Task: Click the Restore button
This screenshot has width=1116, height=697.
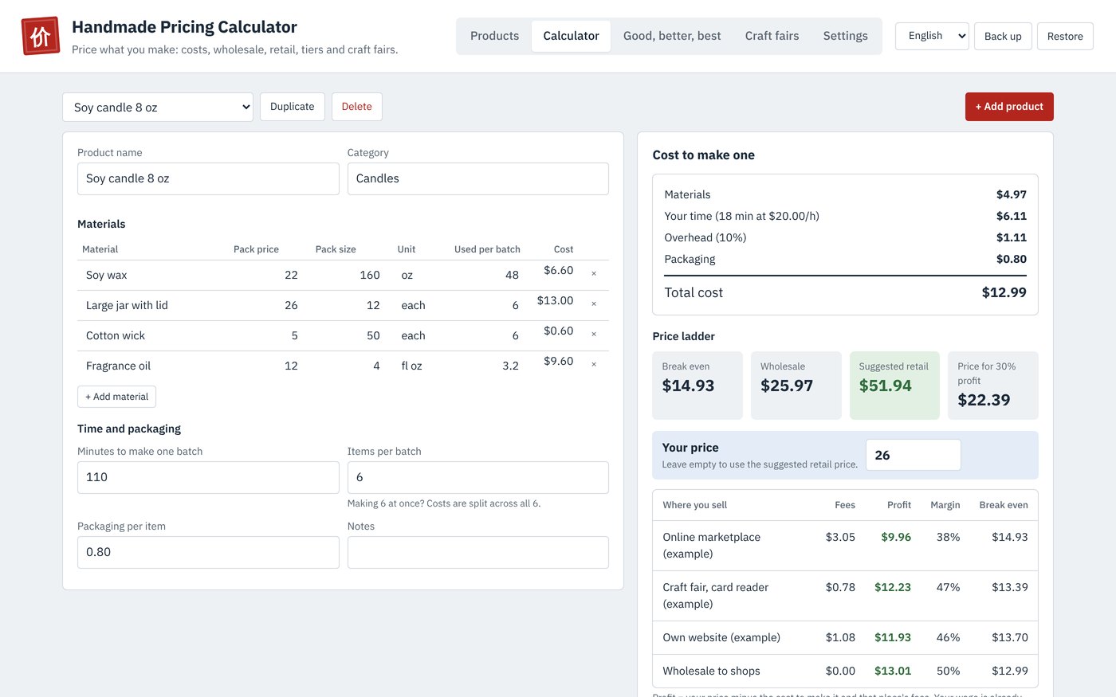Action: [x=1065, y=37]
